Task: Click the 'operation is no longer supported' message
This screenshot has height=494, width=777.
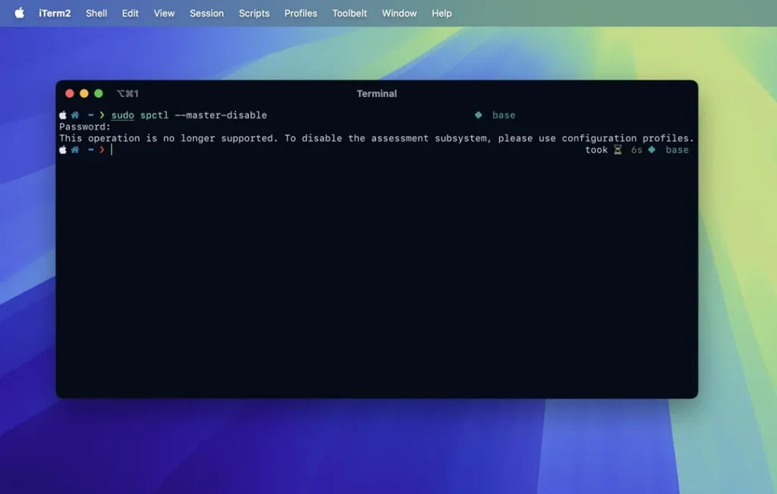Action: tap(183, 138)
